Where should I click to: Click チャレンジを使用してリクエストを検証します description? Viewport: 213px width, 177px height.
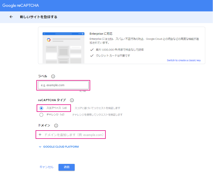click(97, 115)
